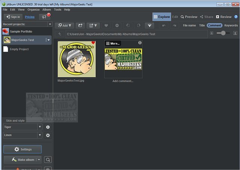The width and height of the screenshot is (240, 170).
Task: Go up one folder level
Action: tap(60, 34)
